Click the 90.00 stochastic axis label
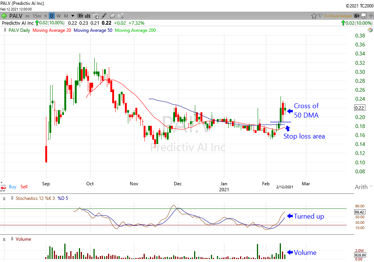This screenshot has width=374, height=262. click(x=360, y=206)
